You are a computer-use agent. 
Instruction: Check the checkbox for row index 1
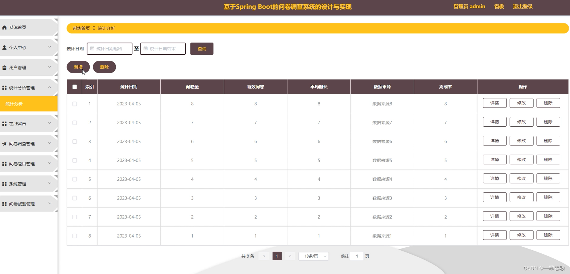pyautogui.click(x=74, y=104)
